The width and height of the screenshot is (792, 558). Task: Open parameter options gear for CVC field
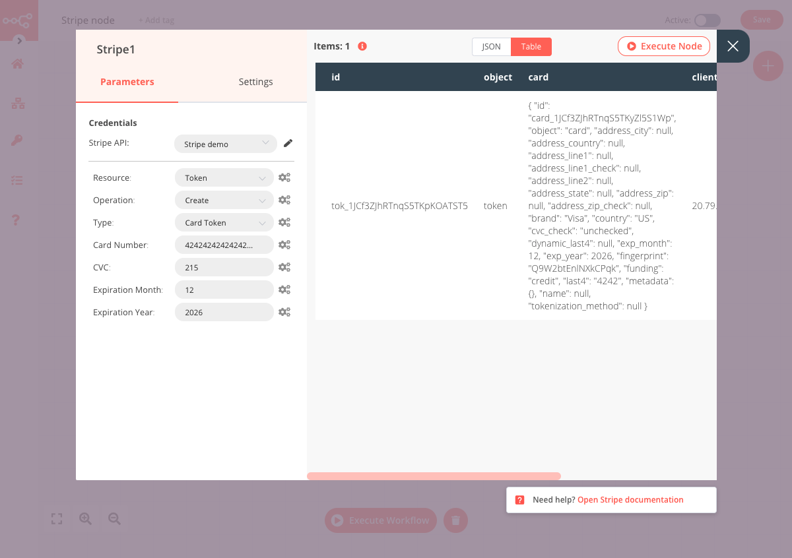coord(284,267)
